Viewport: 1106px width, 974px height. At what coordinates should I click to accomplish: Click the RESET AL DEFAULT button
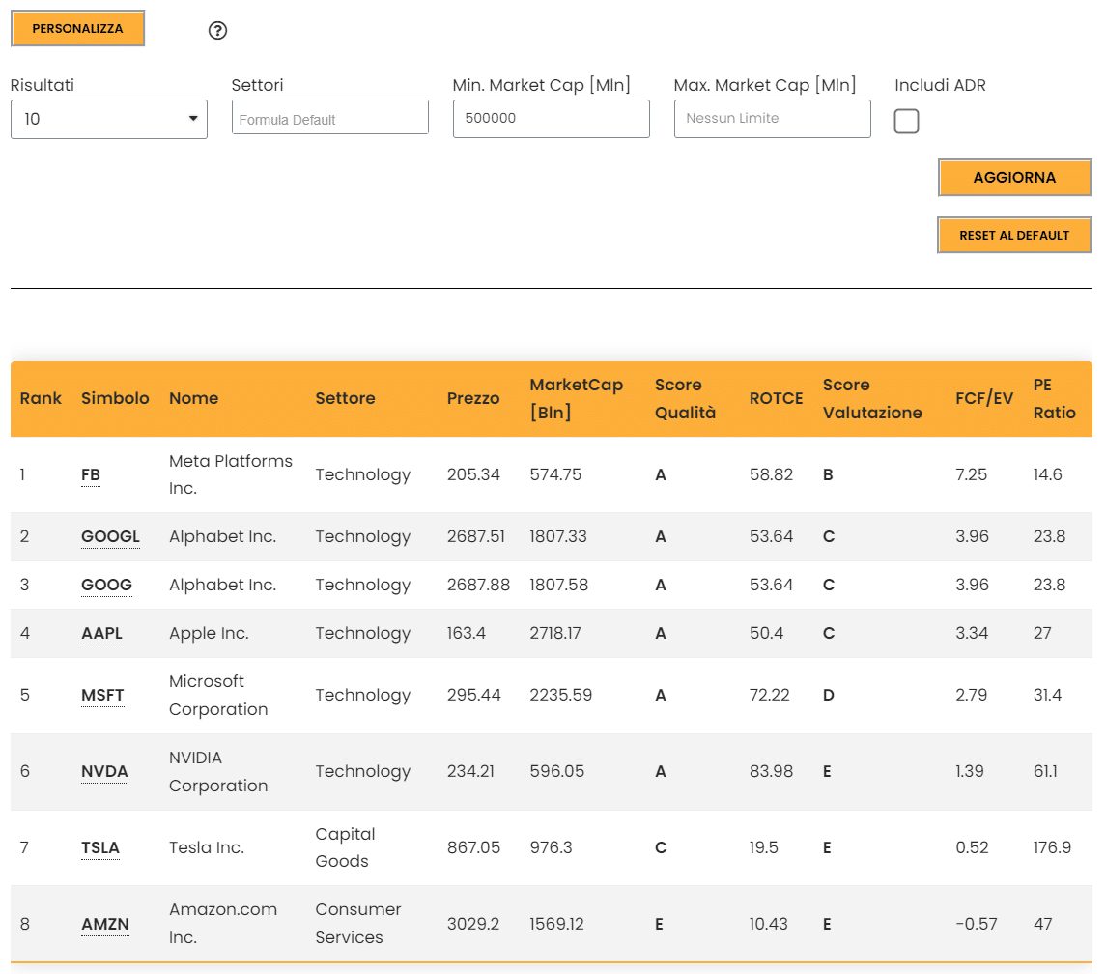pyautogui.click(x=1014, y=235)
